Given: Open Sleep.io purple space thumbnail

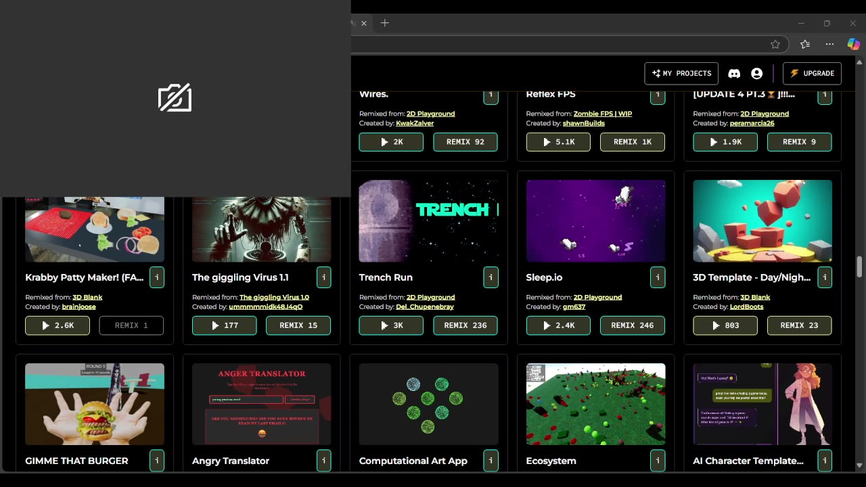Looking at the screenshot, I should tap(595, 221).
